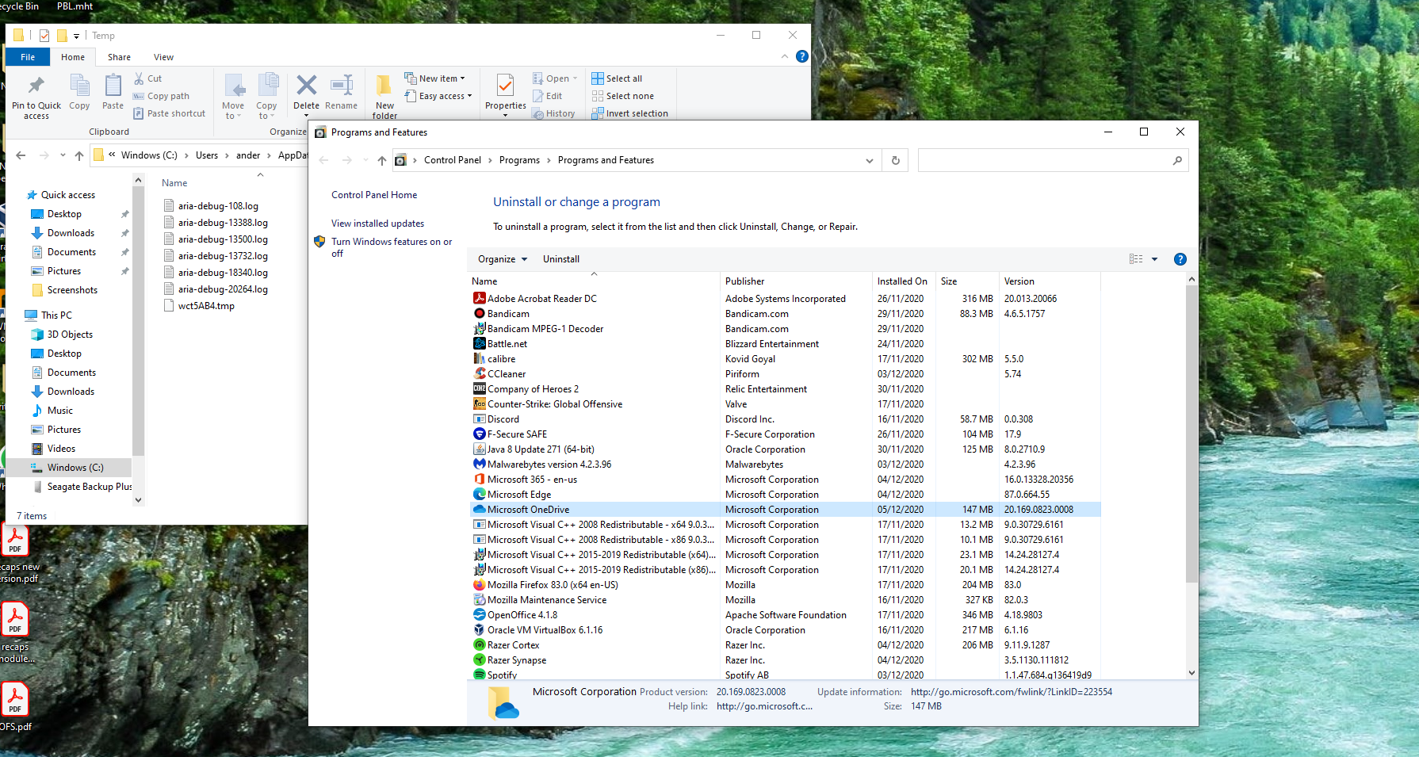Open the view options dropdown arrow
The width and height of the screenshot is (1419, 757).
coord(1154,259)
